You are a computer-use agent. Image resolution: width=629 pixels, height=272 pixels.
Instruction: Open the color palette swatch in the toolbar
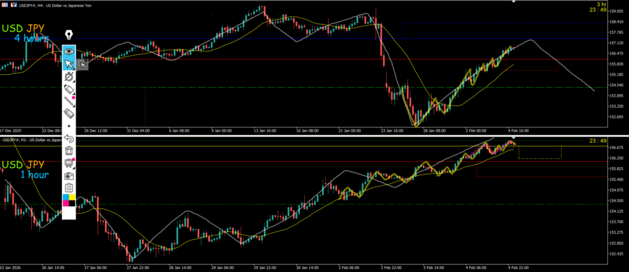pyautogui.click(x=69, y=200)
